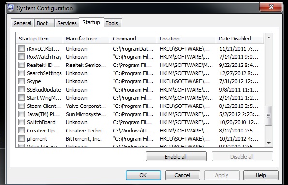Tick the Steam Client checkbox
This screenshot has width=288, height=185.
(x=21, y=106)
